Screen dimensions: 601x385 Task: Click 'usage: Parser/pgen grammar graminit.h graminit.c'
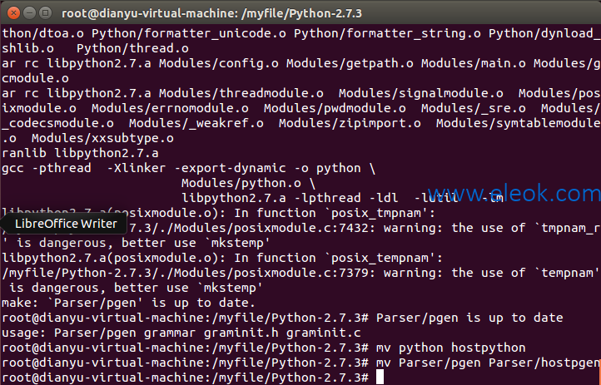pos(181,333)
